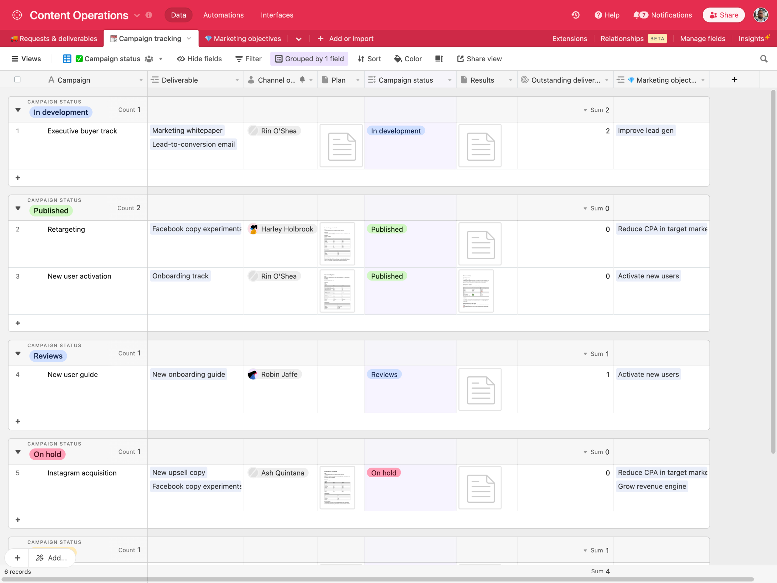This screenshot has height=583, width=777.
Task: Open Outstanding deliverables field dropdown arrow
Action: [x=607, y=80]
